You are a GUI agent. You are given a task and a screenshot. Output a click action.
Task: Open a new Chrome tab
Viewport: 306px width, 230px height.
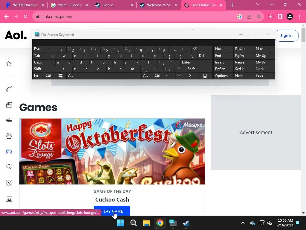[x=232, y=5]
